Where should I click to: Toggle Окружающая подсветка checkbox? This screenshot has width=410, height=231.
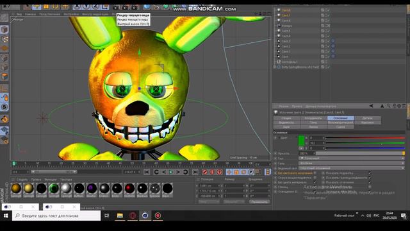315,178
